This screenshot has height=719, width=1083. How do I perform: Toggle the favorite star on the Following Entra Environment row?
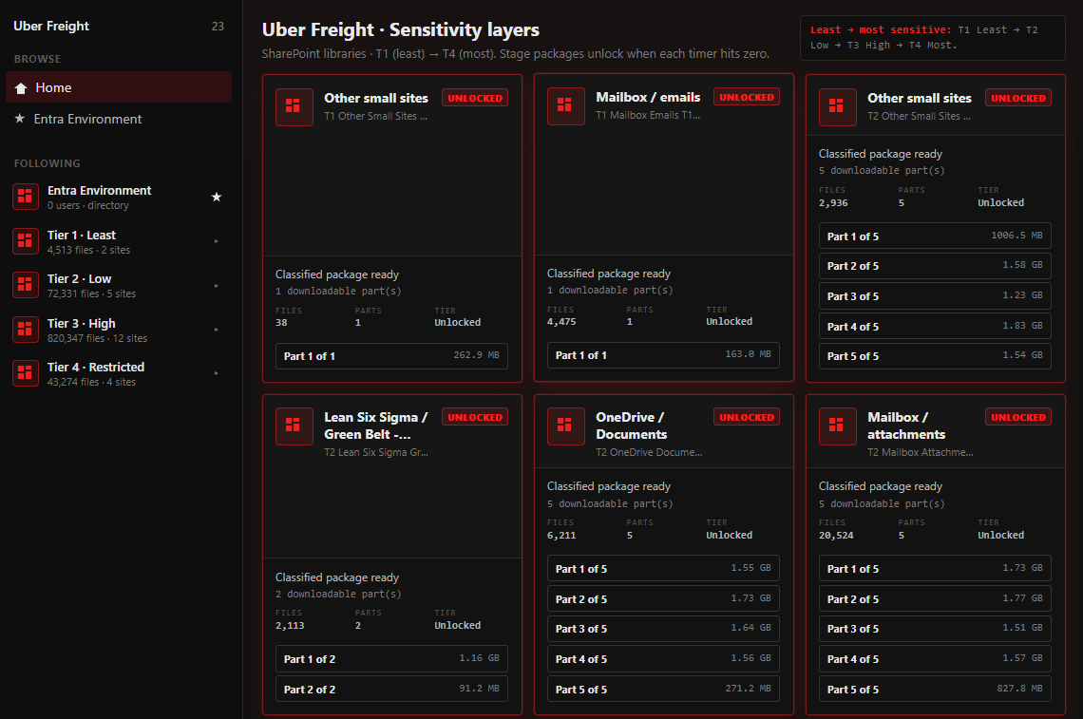coord(217,197)
